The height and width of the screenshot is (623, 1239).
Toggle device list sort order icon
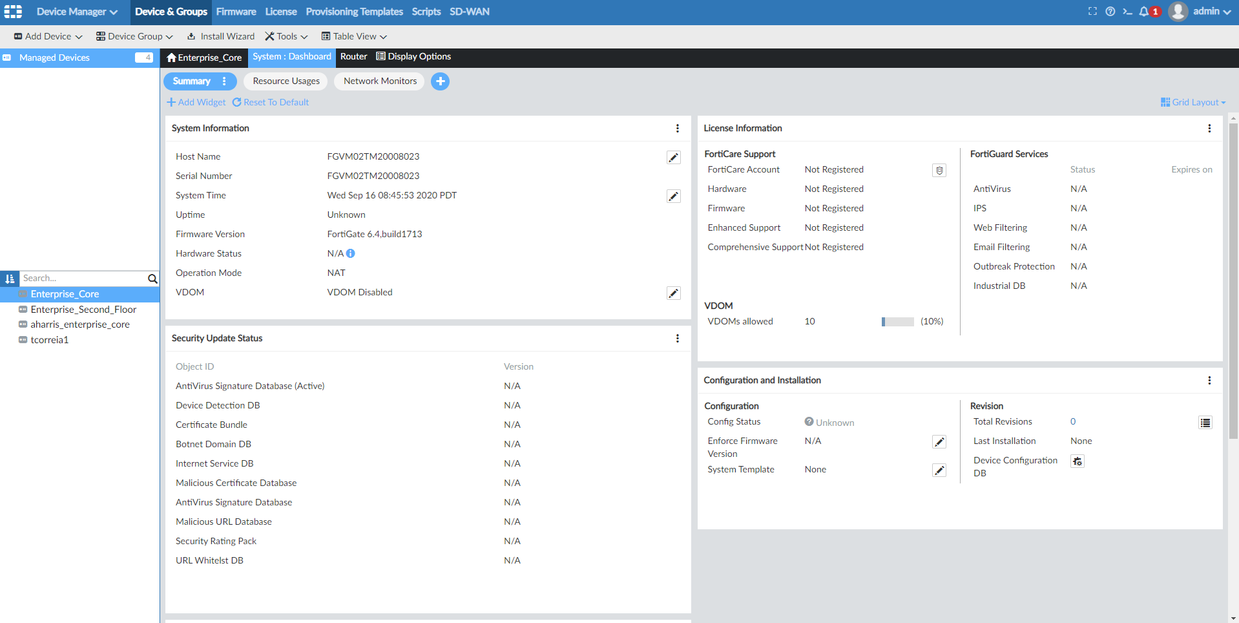[10, 279]
